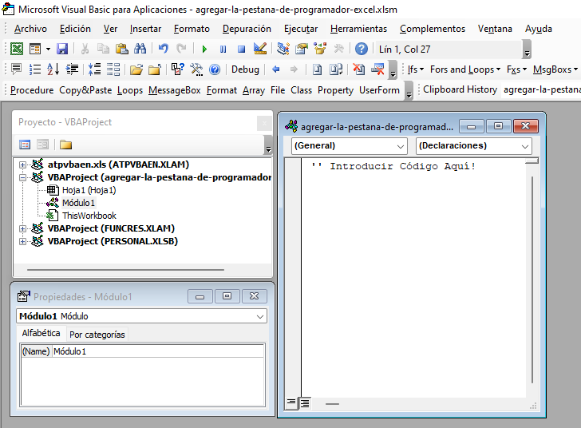Run the macro with green play icon
The height and width of the screenshot is (428, 581).
[x=204, y=49]
